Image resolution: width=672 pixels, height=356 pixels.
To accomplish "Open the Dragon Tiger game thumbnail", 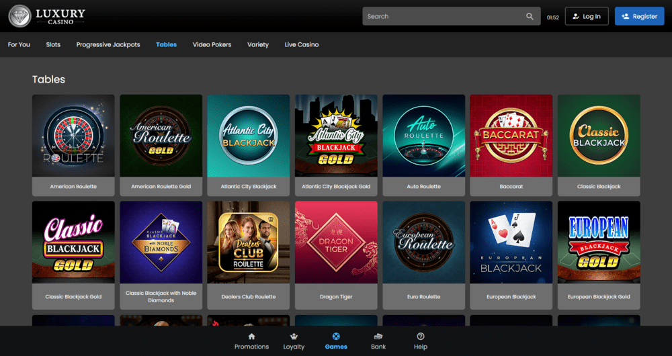I will [336, 242].
